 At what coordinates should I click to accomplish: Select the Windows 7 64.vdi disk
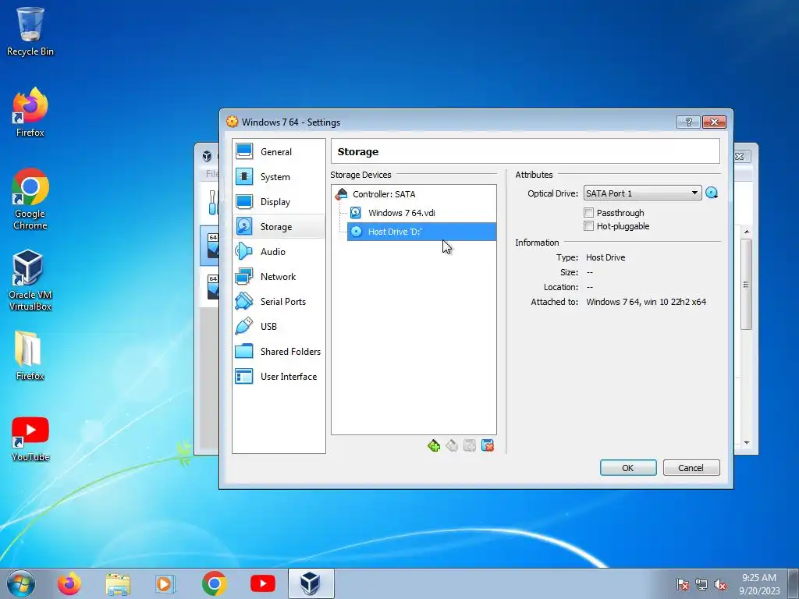(x=402, y=213)
